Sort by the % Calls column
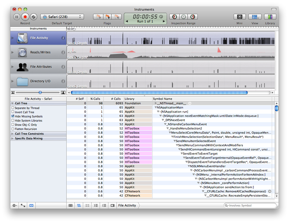Viewport: 289px width, 223px height. tap(95, 99)
